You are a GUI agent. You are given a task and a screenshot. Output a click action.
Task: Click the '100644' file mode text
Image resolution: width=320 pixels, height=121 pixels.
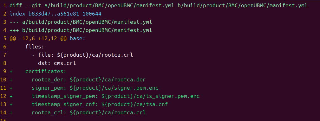(x=90, y=14)
